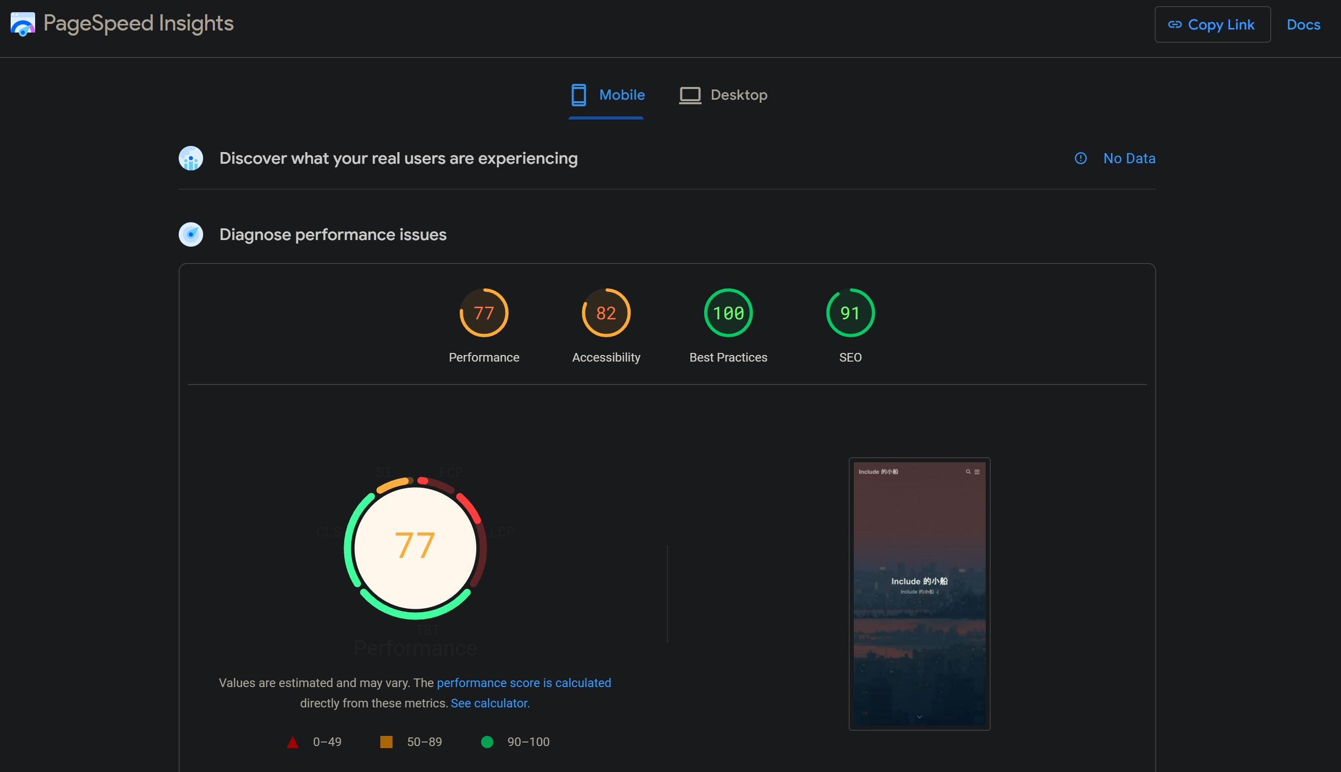This screenshot has height=772, width=1341.
Task: Click the laptop icon on Desktop tab
Action: click(x=690, y=96)
